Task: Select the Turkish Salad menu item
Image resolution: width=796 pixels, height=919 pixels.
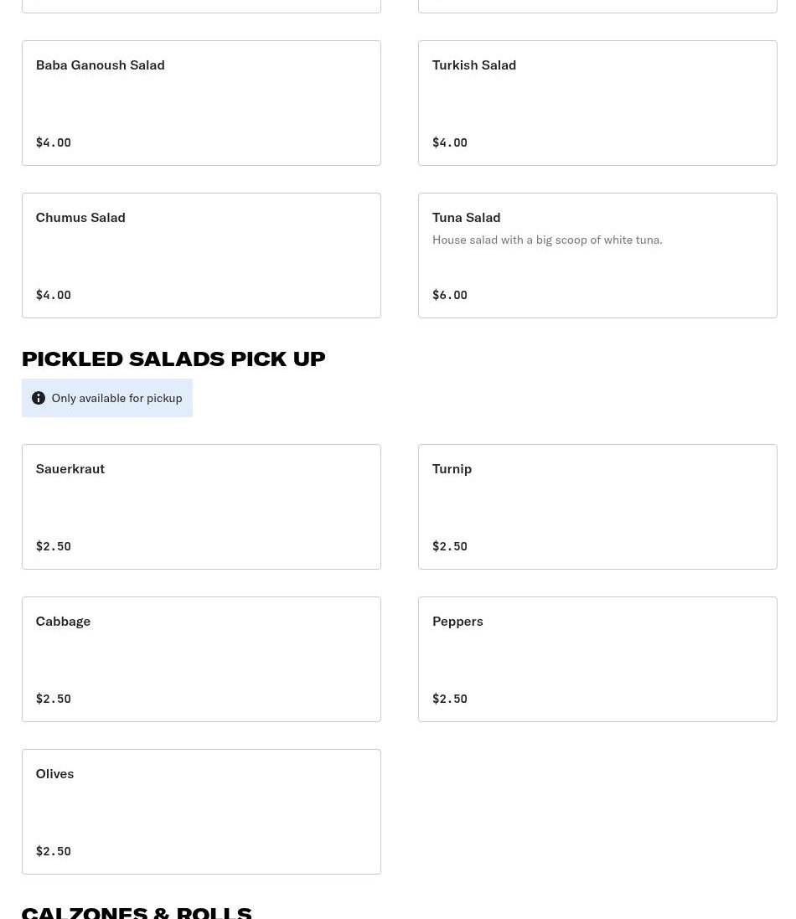Action: click(x=597, y=102)
